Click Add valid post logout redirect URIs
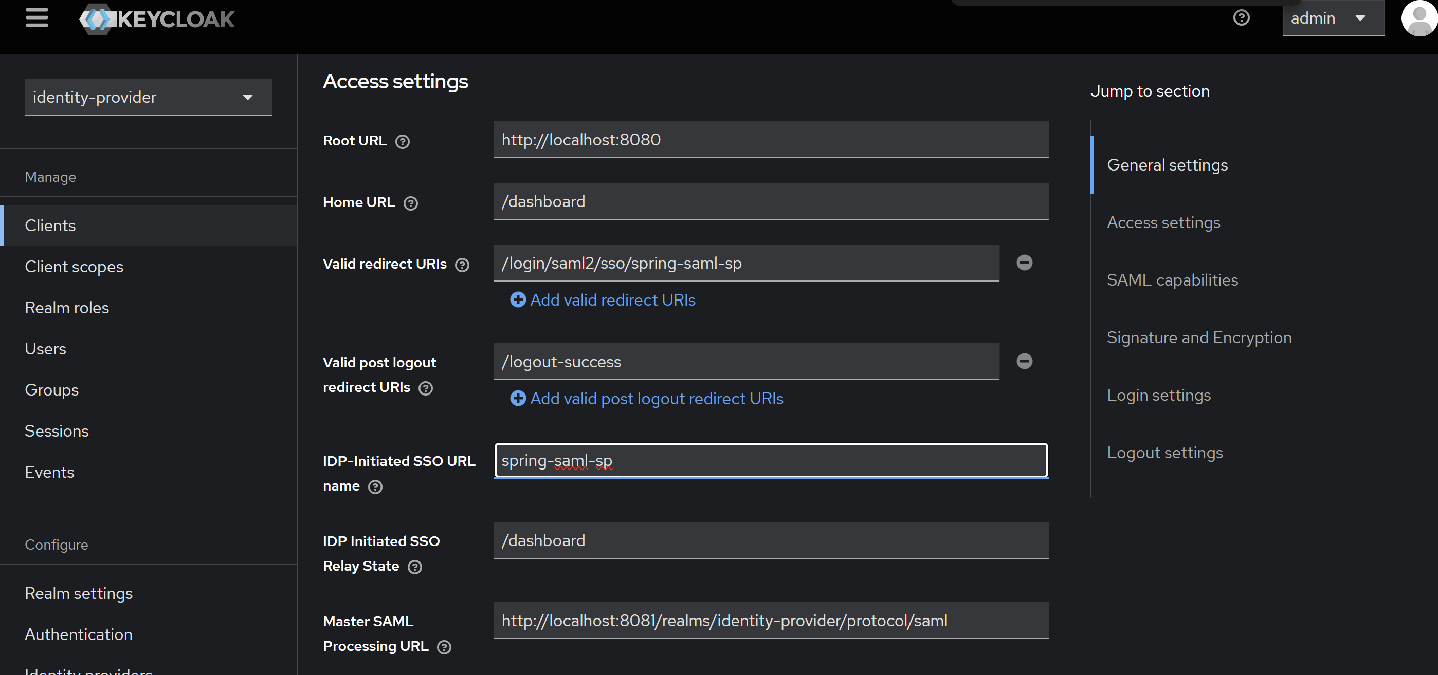Screen dimensions: 1438x675 click(x=646, y=399)
